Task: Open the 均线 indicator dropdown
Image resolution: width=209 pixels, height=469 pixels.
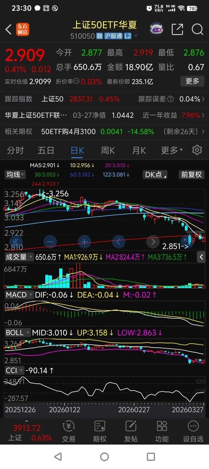Action: click(15, 175)
